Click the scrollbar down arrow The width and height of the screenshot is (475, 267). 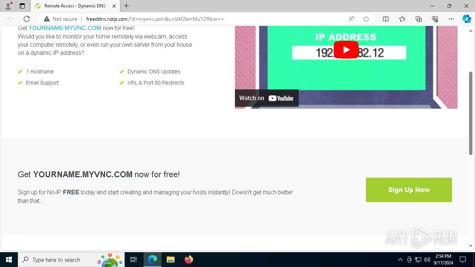[471, 246]
